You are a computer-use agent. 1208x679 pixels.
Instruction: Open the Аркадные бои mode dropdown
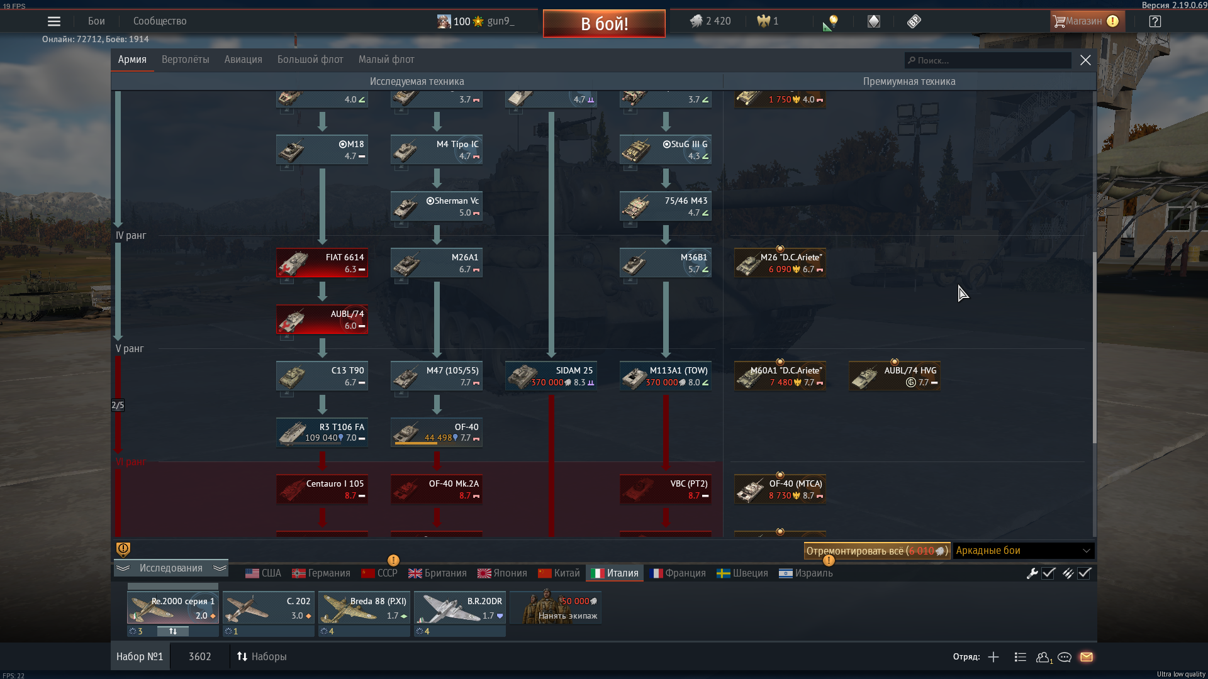click(x=1024, y=551)
